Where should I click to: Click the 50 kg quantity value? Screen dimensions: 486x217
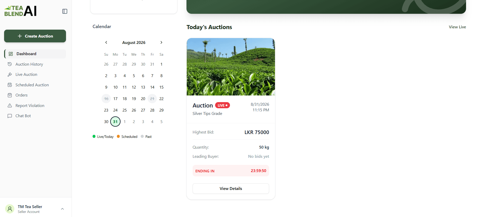[x=264, y=147]
